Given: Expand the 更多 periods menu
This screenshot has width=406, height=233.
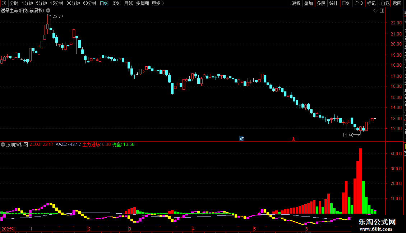Looking at the screenshot, I should pyautogui.click(x=158, y=3).
